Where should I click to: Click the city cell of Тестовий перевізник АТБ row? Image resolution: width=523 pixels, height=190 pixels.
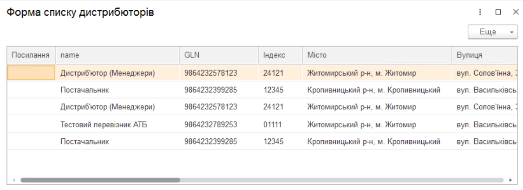(361, 124)
